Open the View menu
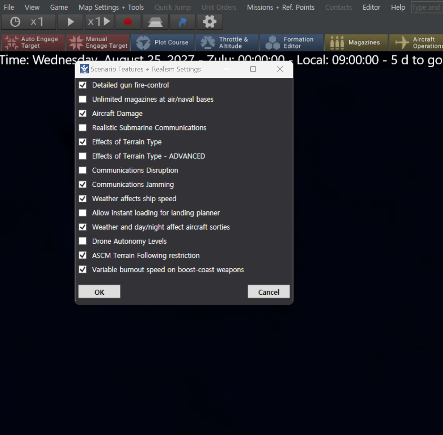This screenshot has height=435, width=443. (x=32, y=7)
